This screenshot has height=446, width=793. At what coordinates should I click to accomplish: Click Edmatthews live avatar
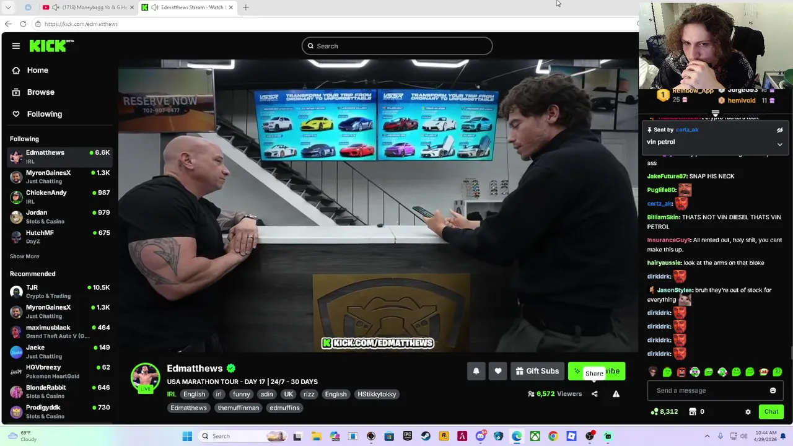point(145,377)
